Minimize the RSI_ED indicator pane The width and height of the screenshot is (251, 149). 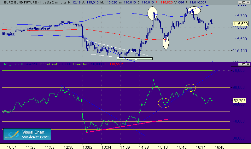pos(240,64)
